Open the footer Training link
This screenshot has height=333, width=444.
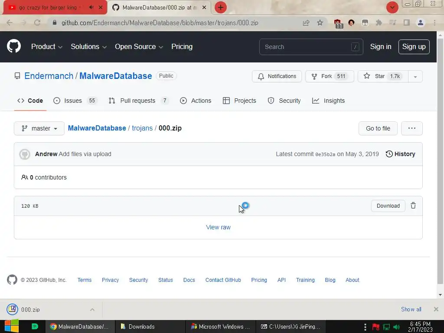[x=305, y=280]
